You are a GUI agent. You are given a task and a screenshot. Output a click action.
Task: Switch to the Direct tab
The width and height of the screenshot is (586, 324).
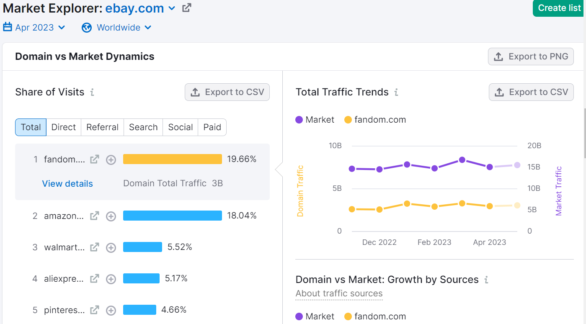(x=64, y=127)
